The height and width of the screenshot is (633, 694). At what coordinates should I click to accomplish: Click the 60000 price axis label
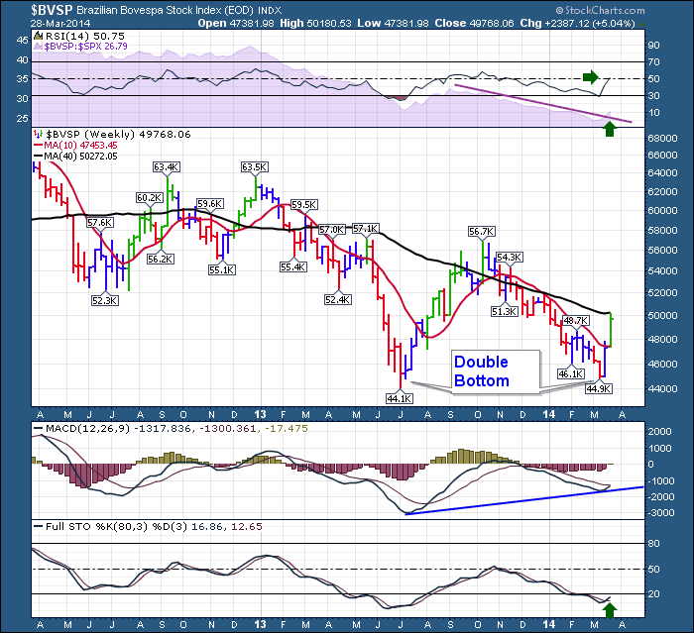click(662, 211)
